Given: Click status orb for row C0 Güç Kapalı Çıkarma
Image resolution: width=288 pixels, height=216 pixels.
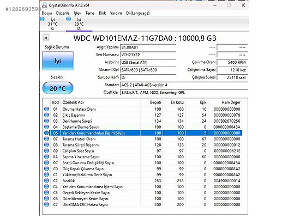Looking at the screenshot, I should [x=47, y=169].
